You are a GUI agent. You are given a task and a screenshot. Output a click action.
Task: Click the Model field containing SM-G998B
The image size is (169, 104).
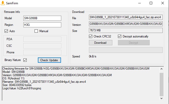(x=42, y=18)
